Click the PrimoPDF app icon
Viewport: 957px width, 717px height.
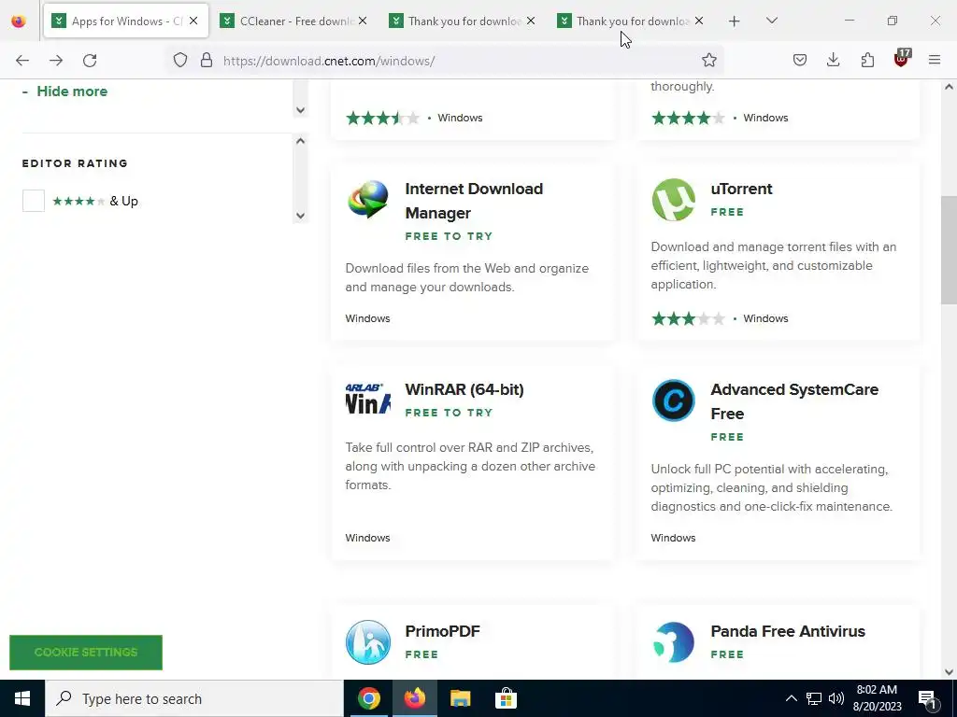point(368,642)
